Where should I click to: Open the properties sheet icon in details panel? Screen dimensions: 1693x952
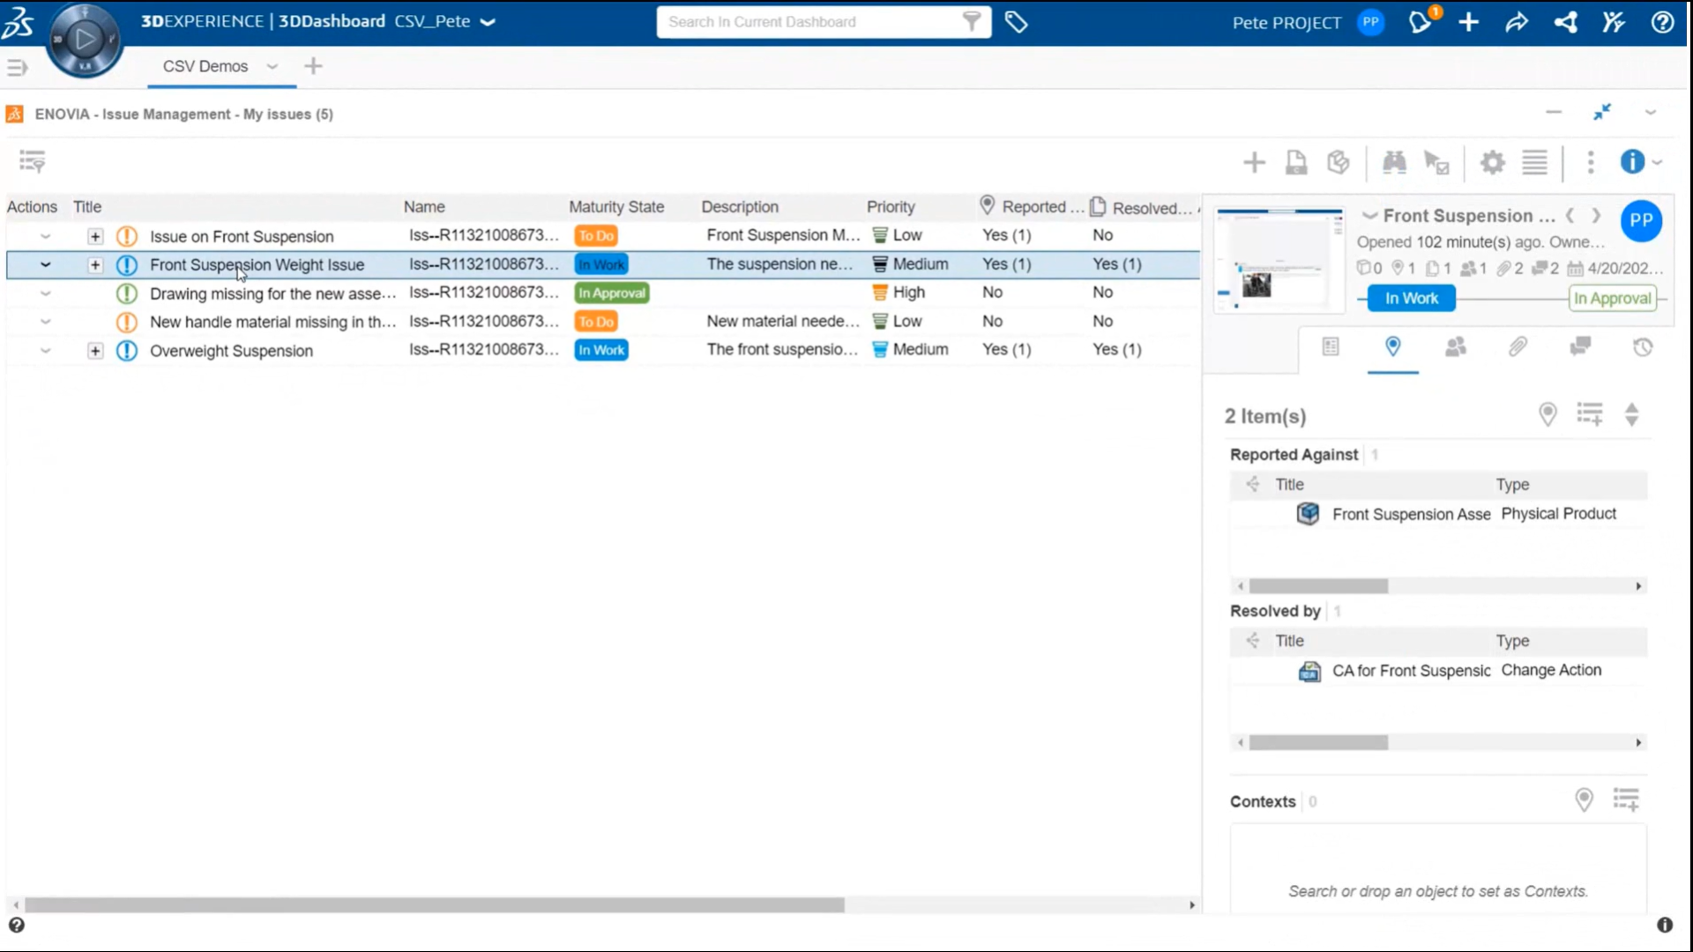(1331, 347)
